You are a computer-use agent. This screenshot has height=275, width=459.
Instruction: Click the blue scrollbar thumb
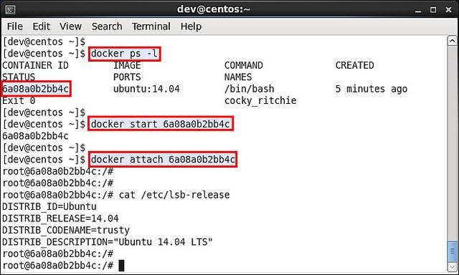click(x=453, y=251)
